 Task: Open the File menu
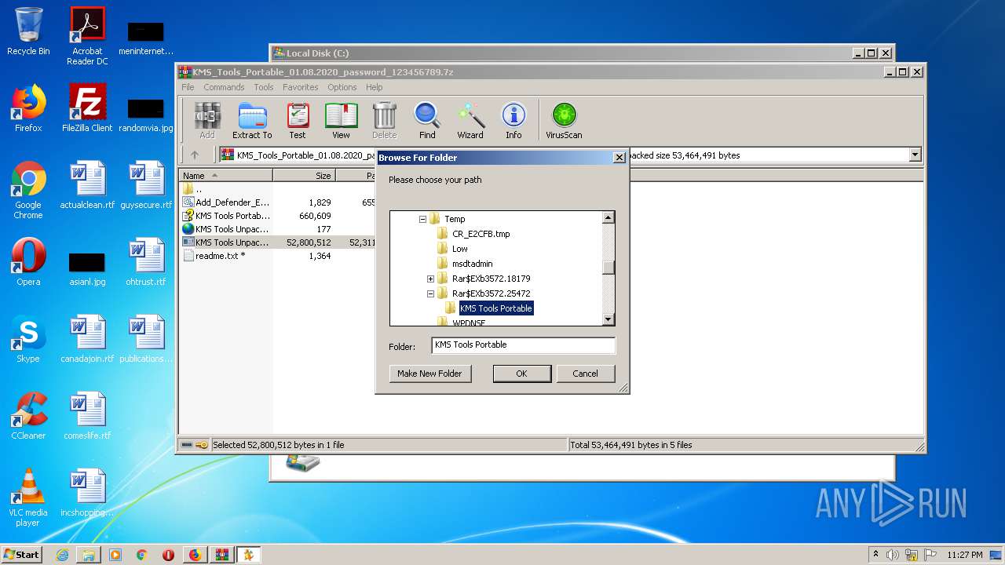pyautogui.click(x=188, y=87)
